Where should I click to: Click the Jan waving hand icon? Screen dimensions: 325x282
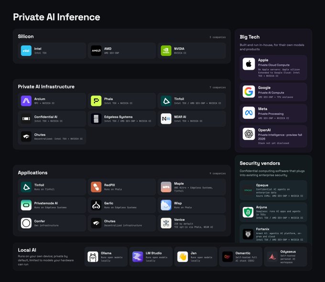[x=183, y=257]
